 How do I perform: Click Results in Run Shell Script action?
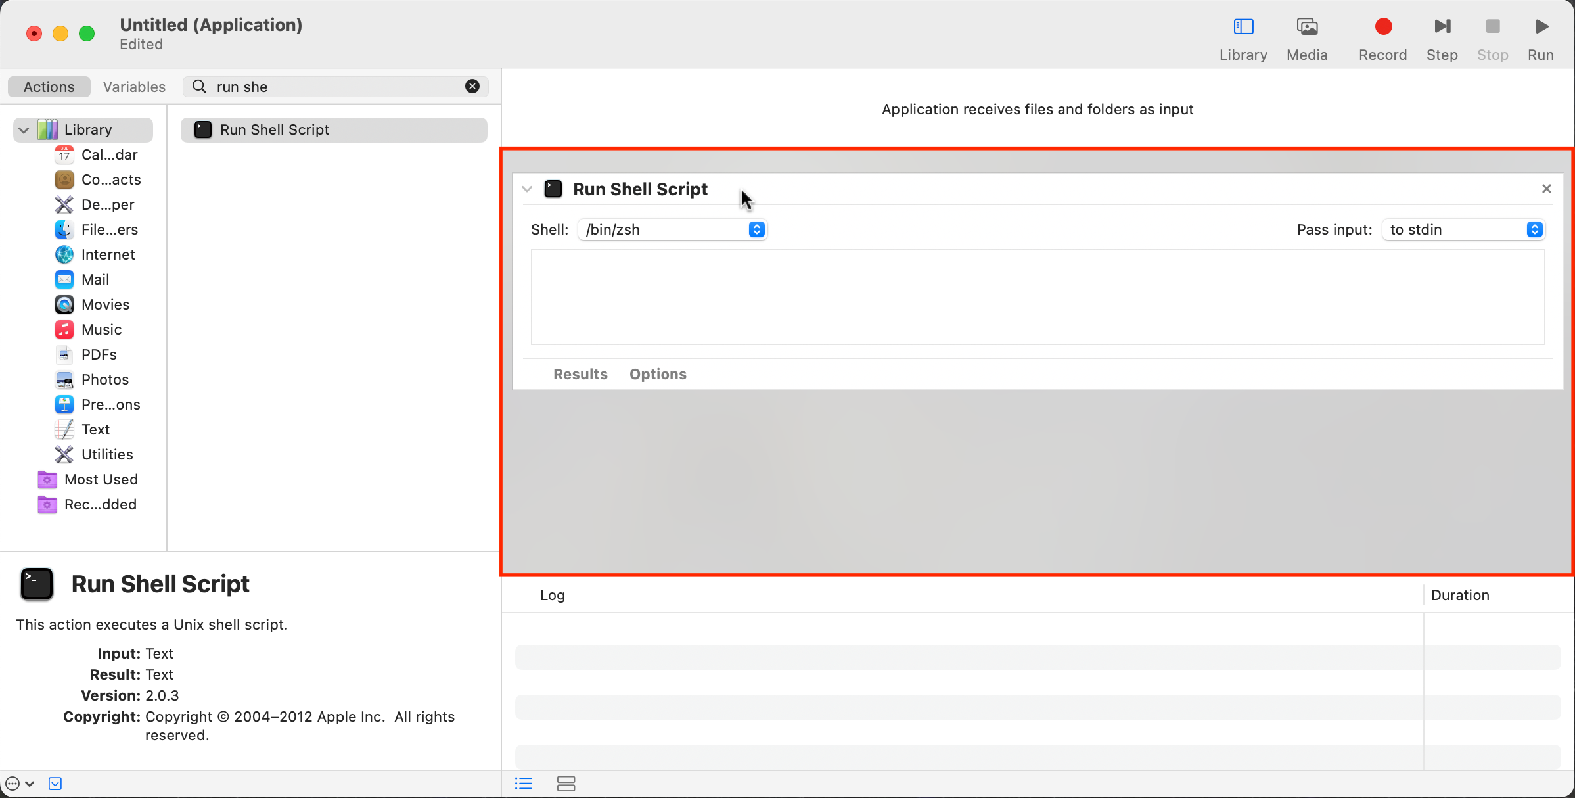tap(580, 374)
